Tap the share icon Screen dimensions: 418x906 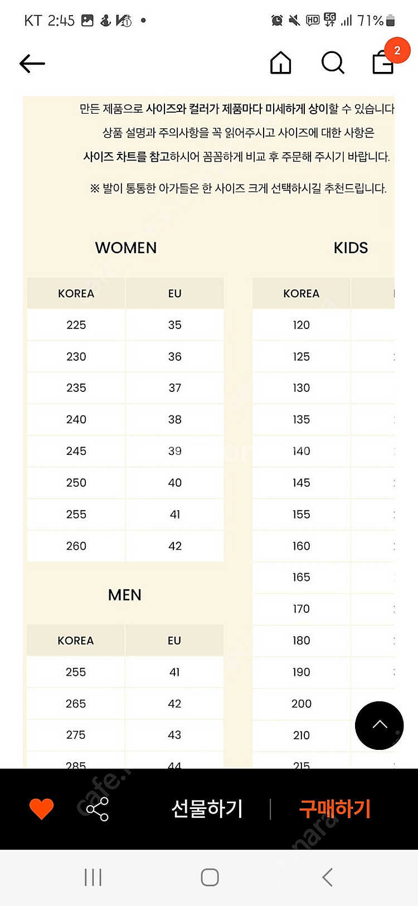[97, 809]
